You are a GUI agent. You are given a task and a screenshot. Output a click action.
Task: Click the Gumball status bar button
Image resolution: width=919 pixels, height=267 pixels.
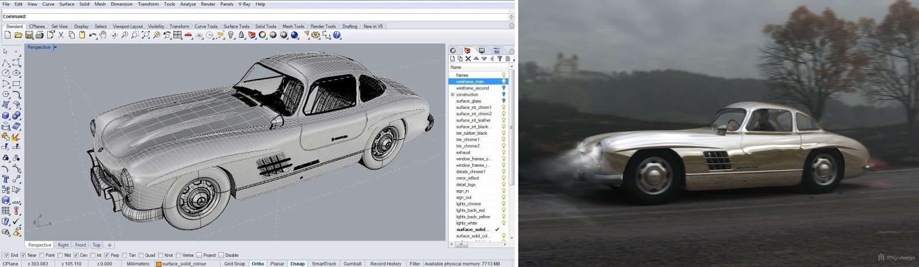click(x=352, y=264)
